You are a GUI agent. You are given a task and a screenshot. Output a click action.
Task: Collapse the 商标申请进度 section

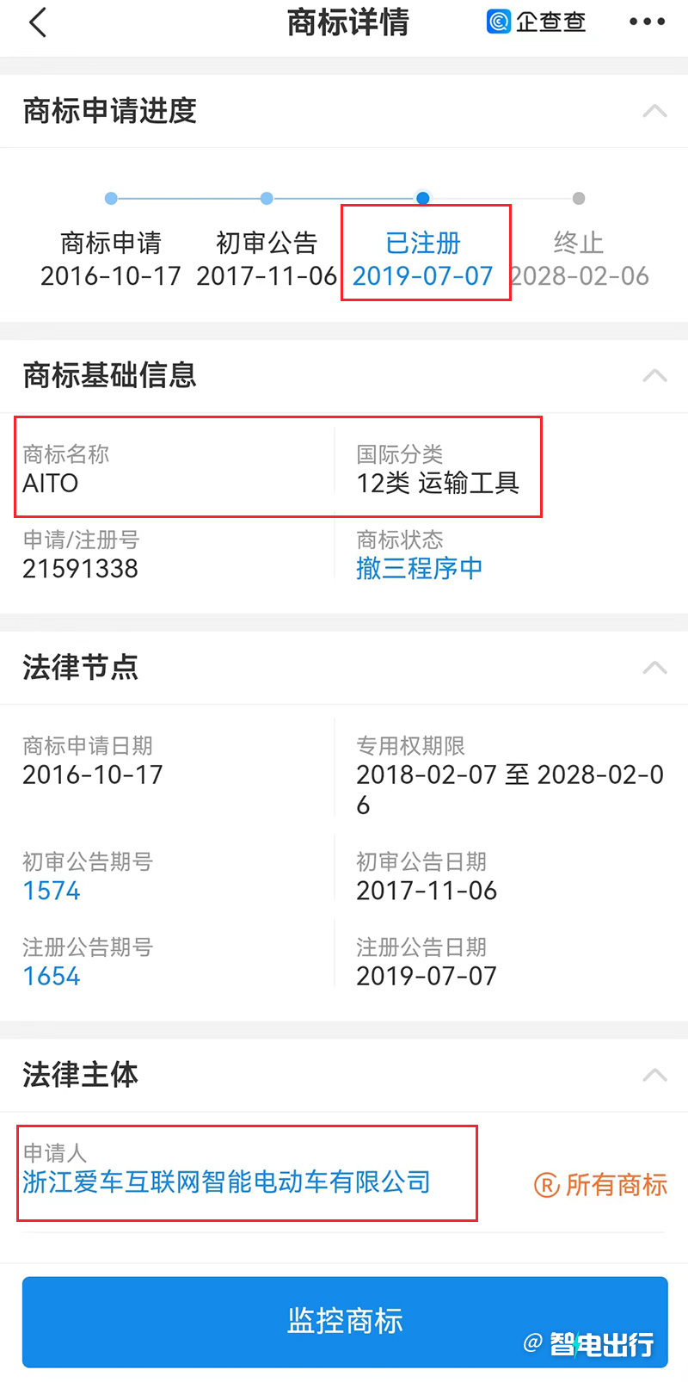[654, 111]
